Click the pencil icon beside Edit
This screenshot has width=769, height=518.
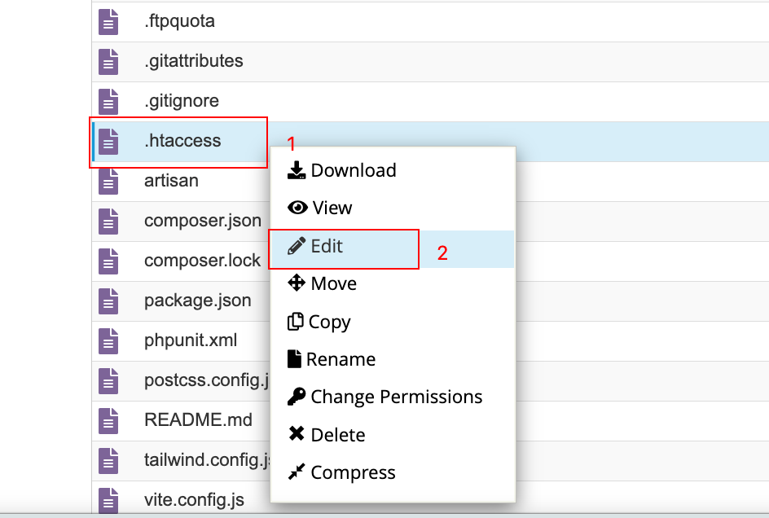point(297,246)
